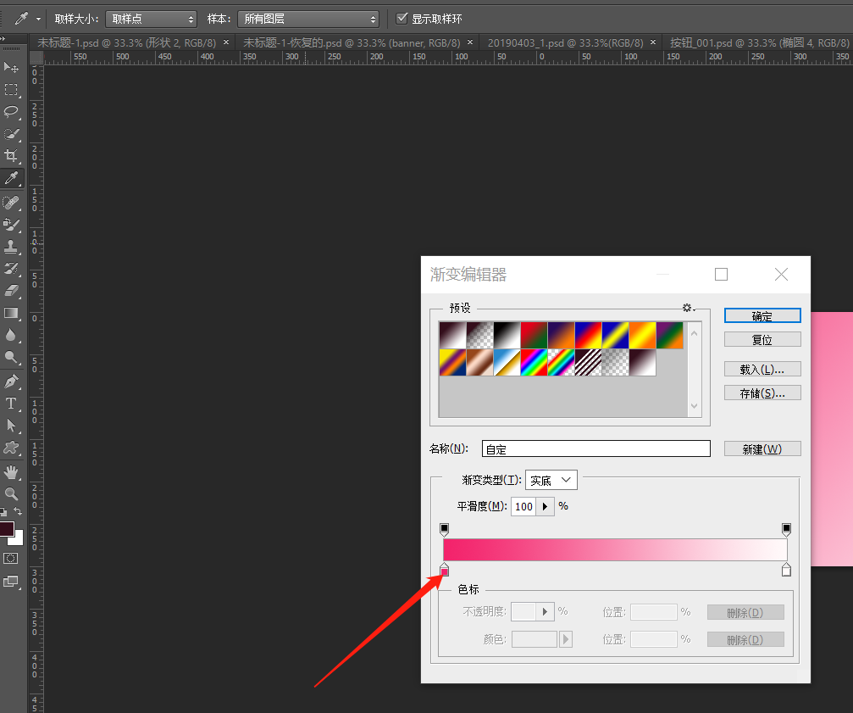Change the screen mode

(x=11, y=582)
